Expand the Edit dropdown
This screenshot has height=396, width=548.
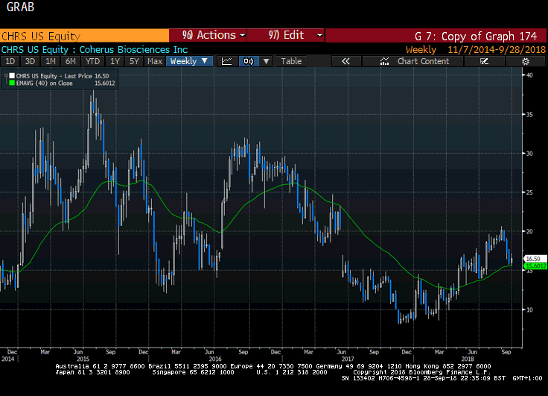[287, 35]
